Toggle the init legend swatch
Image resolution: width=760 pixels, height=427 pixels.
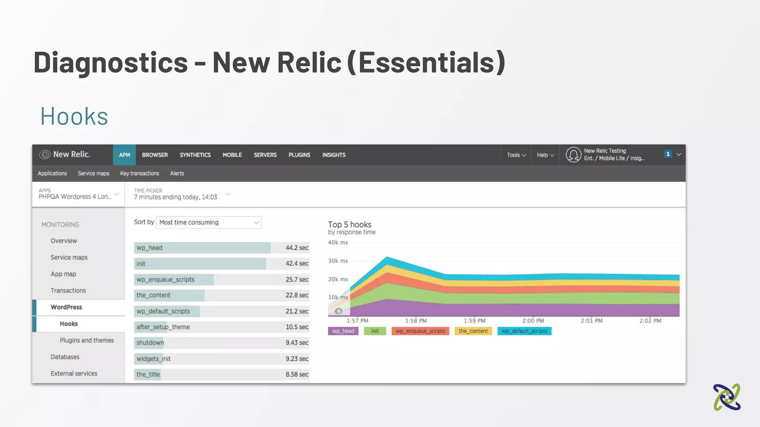375,331
